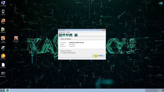Screen dimensions: 164x92
Task: Toggle the Включить самозащиту checkbox
Action: (x=61, y=51)
